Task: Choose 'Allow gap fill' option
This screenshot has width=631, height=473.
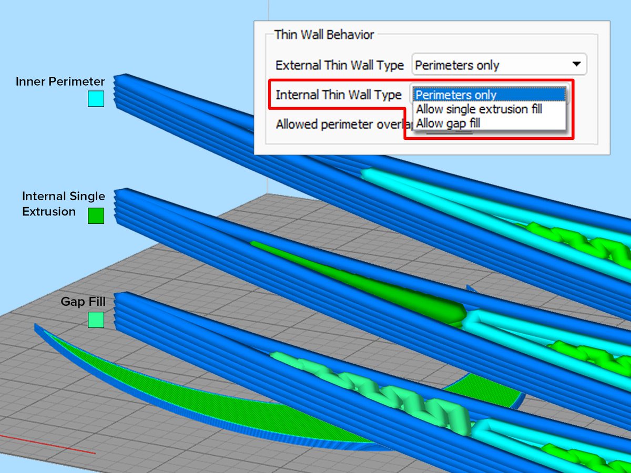Action: pos(489,124)
